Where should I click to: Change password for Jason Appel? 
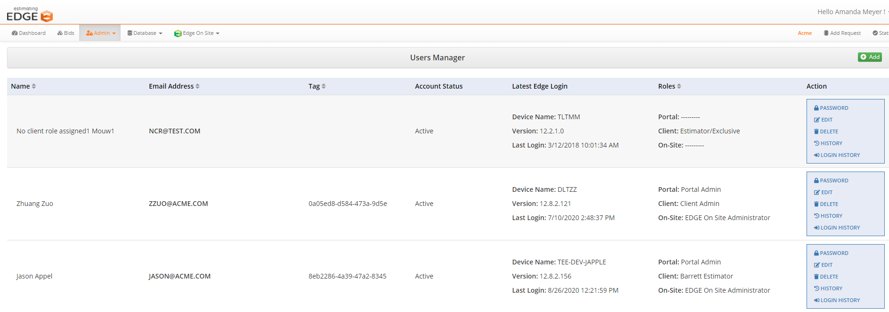click(x=831, y=253)
